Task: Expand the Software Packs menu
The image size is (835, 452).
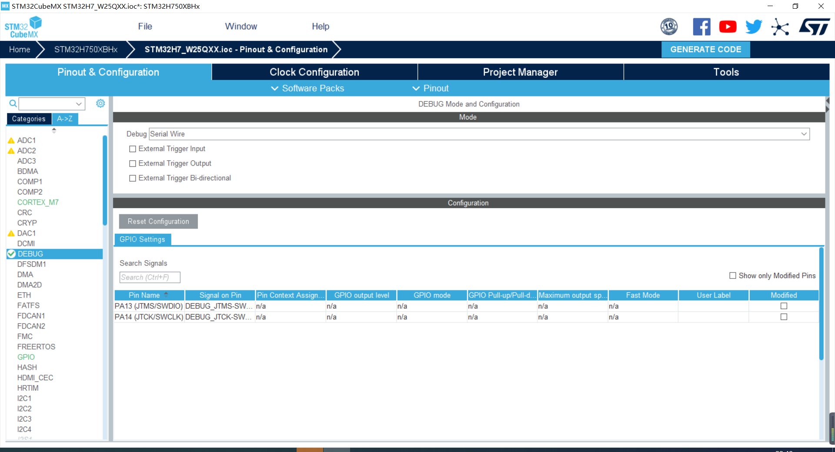Action: pos(307,88)
